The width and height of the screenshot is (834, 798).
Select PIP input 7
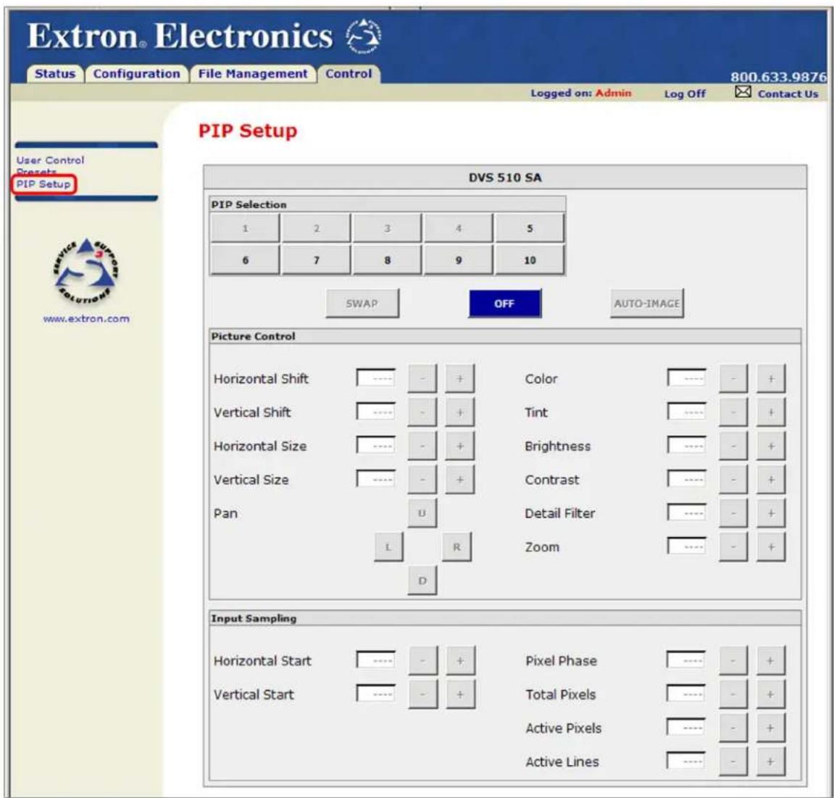click(317, 260)
